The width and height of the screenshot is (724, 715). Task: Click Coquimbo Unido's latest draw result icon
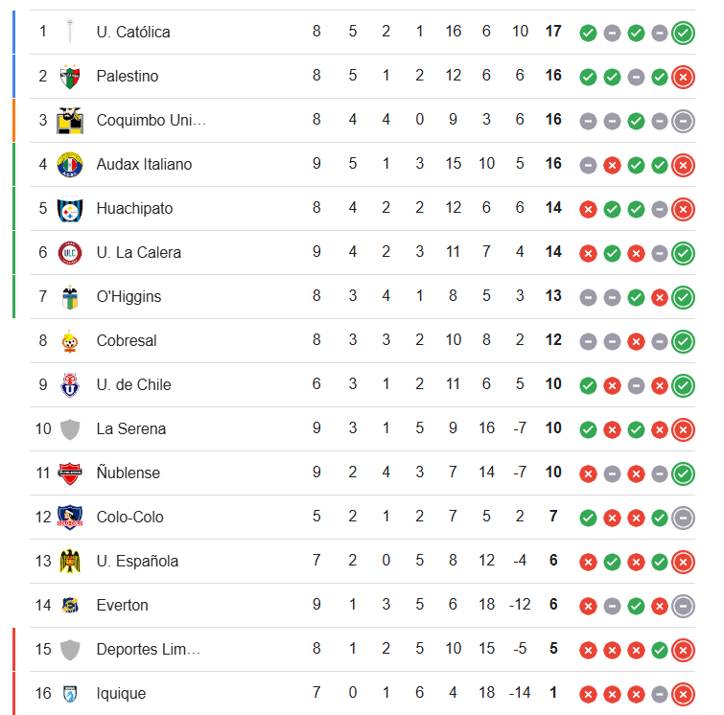(x=683, y=121)
